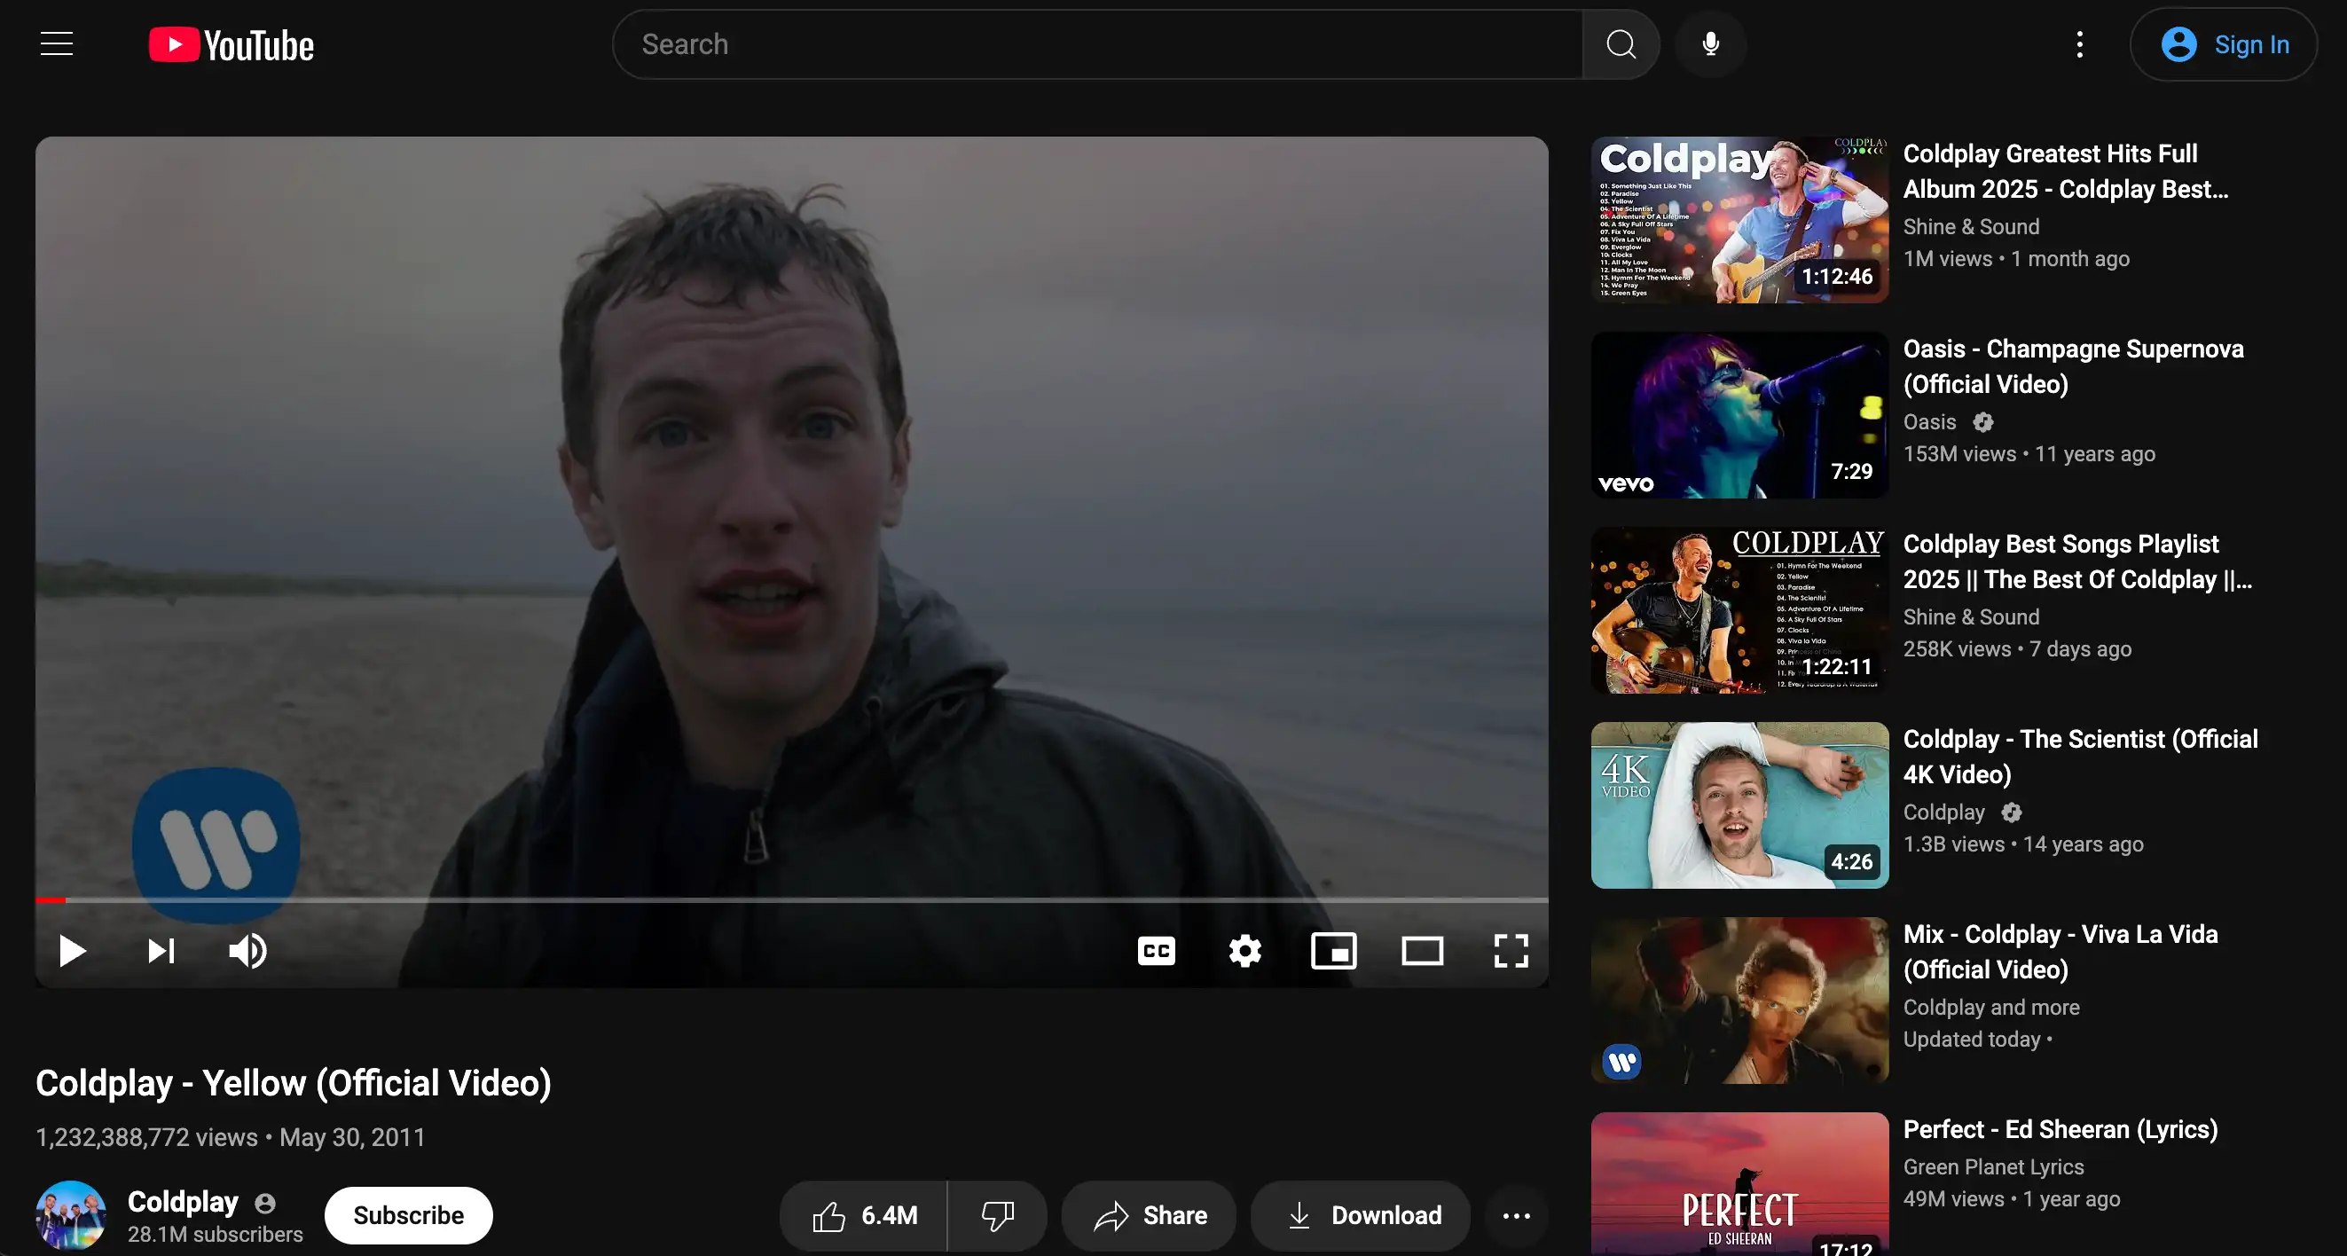Enter fullscreen mode
The height and width of the screenshot is (1256, 2347).
click(x=1511, y=951)
